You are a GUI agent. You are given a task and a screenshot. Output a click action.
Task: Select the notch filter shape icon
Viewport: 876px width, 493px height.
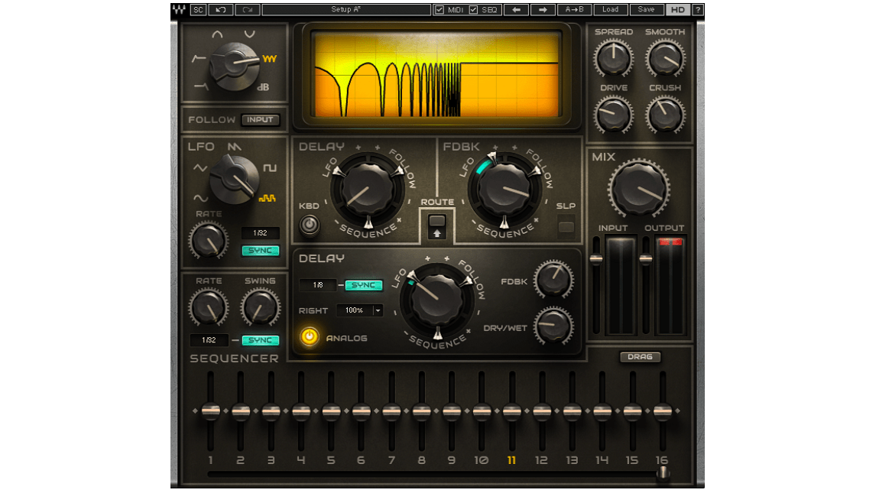[x=249, y=34]
